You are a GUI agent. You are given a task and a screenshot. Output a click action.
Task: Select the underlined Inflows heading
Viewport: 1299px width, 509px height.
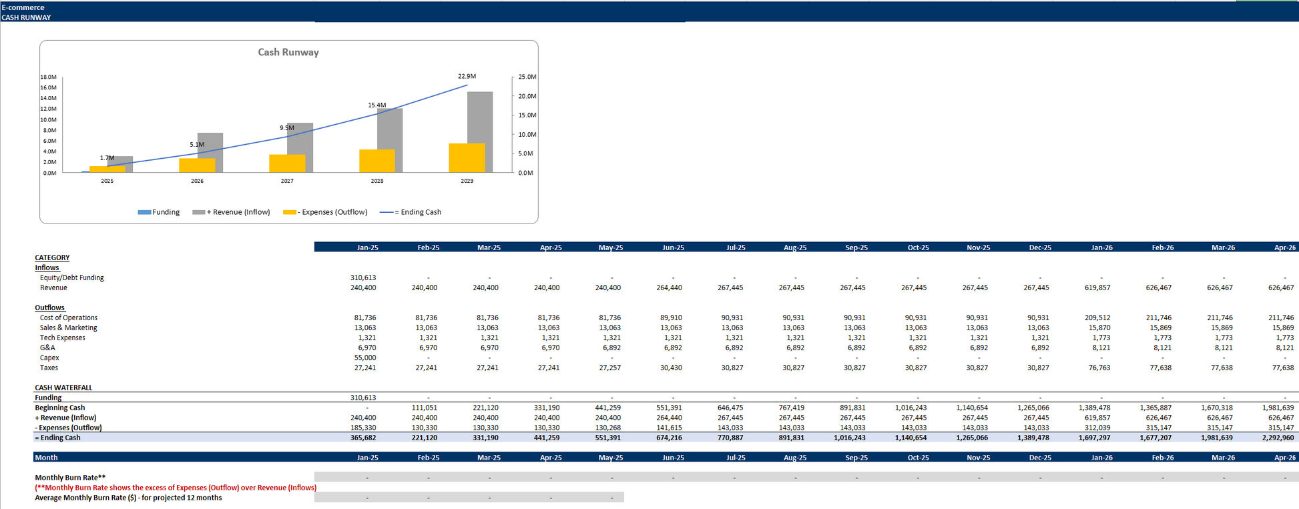[x=47, y=268]
